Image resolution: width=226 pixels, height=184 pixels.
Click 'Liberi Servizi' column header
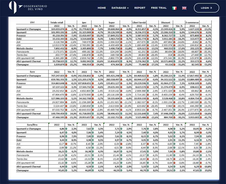click(x=139, y=23)
